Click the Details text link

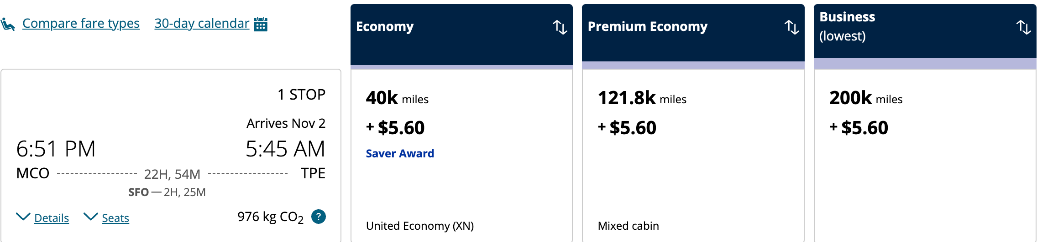pos(52,218)
